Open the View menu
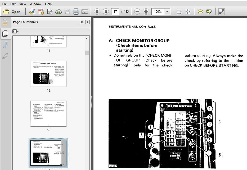Image resolution: width=247 pixels, height=170 pixels. tap(23, 4)
